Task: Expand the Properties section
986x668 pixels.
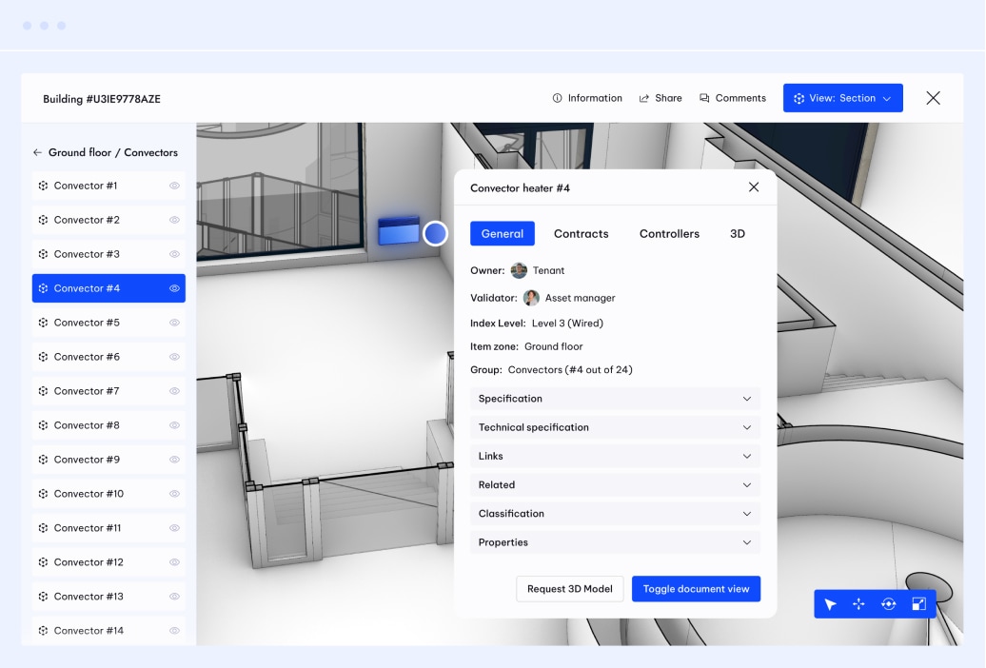Action: (615, 542)
